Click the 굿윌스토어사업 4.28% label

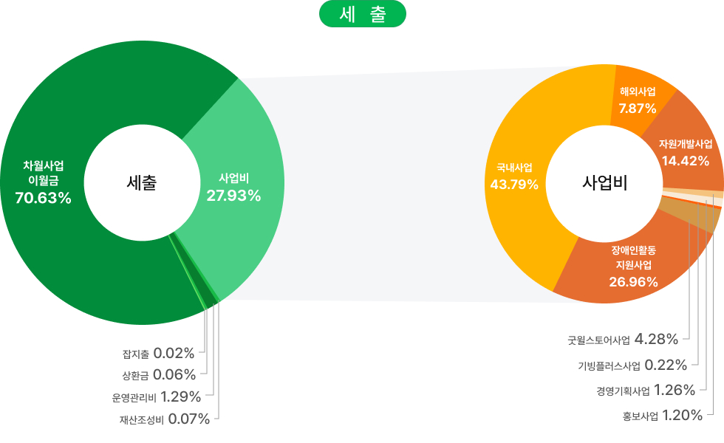point(622,340)
